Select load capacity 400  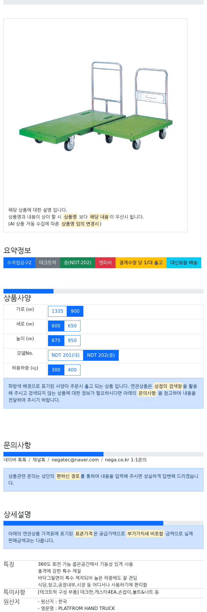pos(72,370)
